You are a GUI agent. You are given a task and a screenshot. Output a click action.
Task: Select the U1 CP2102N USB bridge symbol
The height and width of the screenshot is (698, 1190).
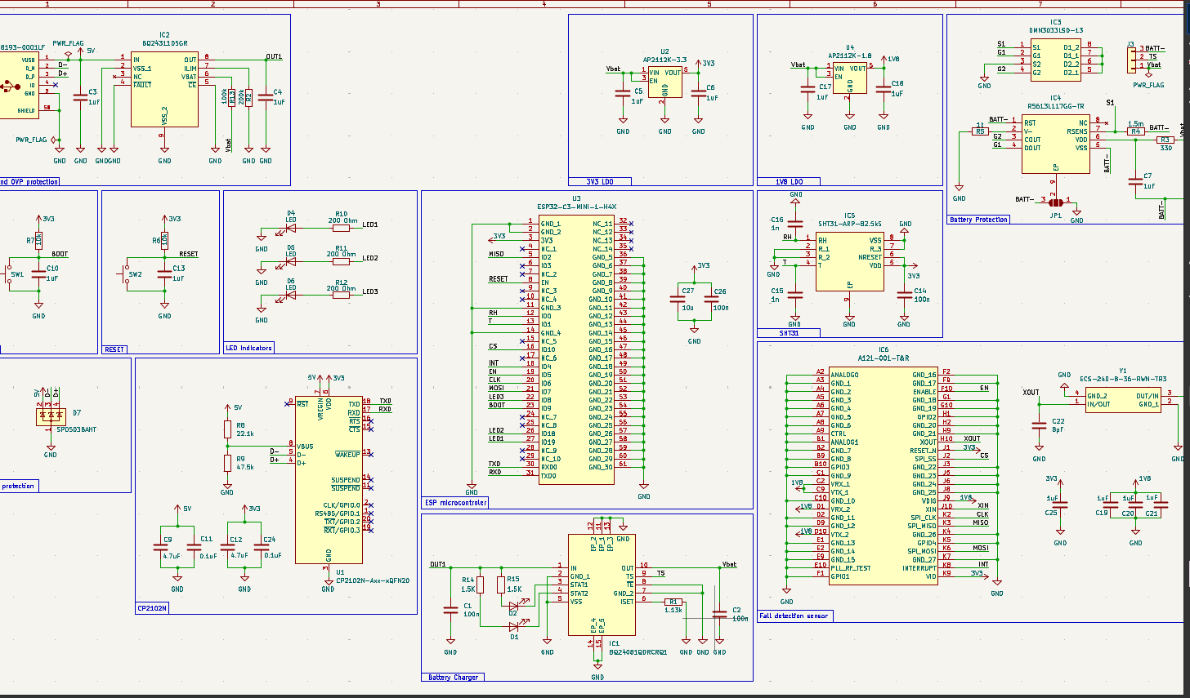click(x=329, y=480)
